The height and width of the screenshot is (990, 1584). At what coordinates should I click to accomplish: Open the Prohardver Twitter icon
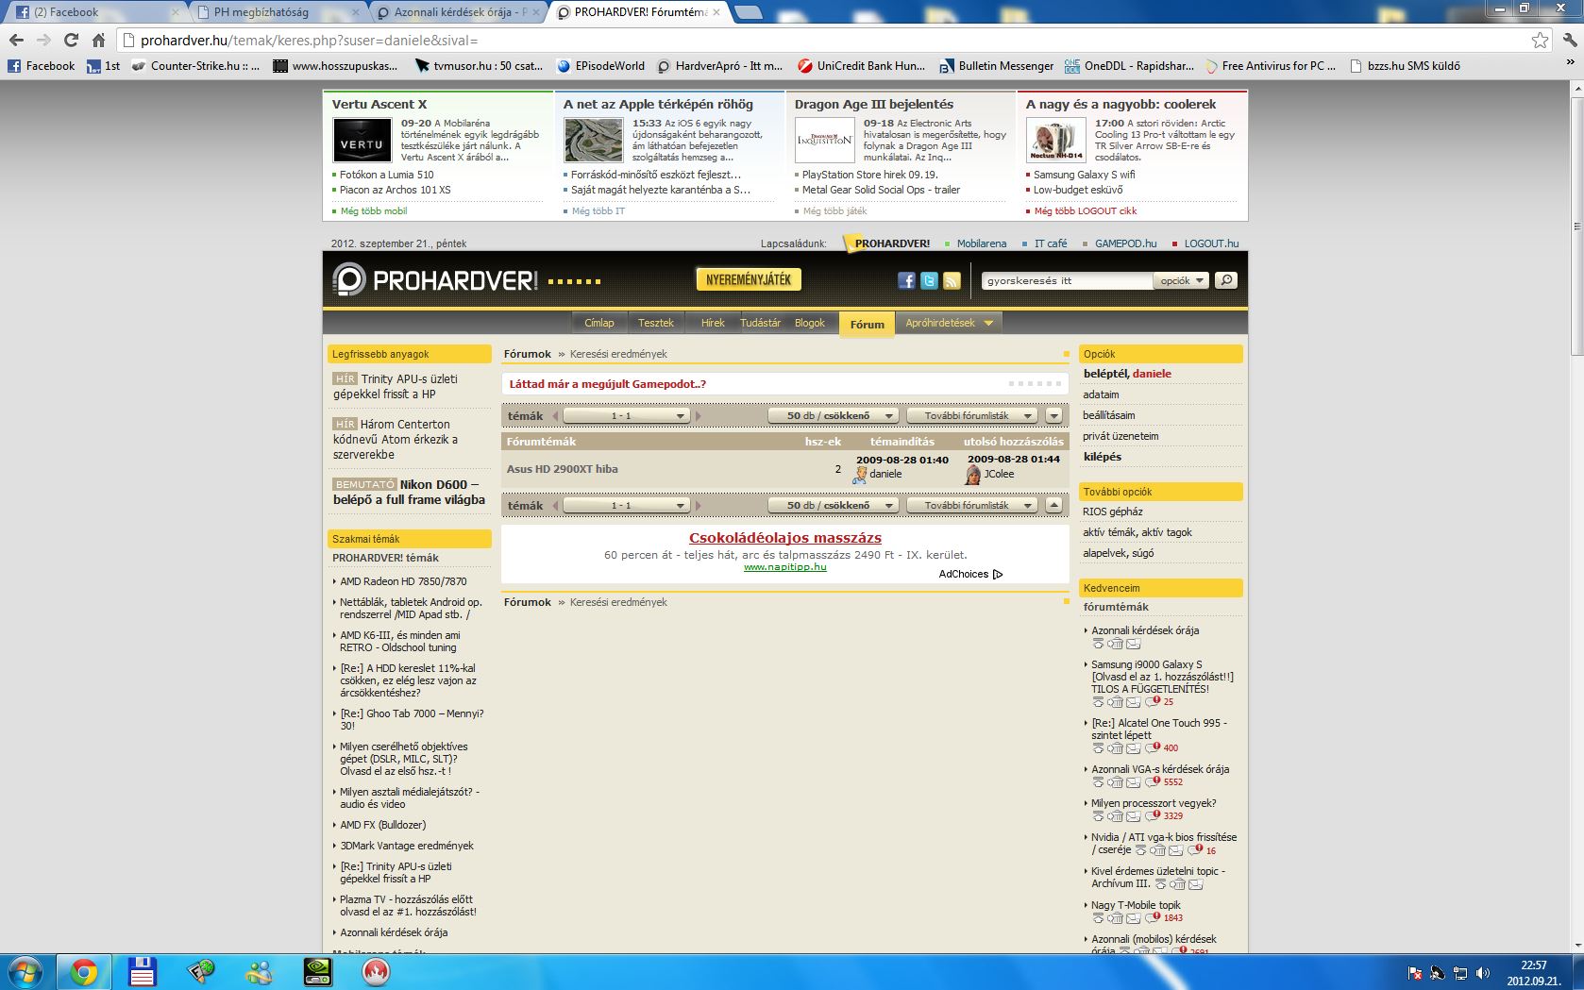[929, 280]
